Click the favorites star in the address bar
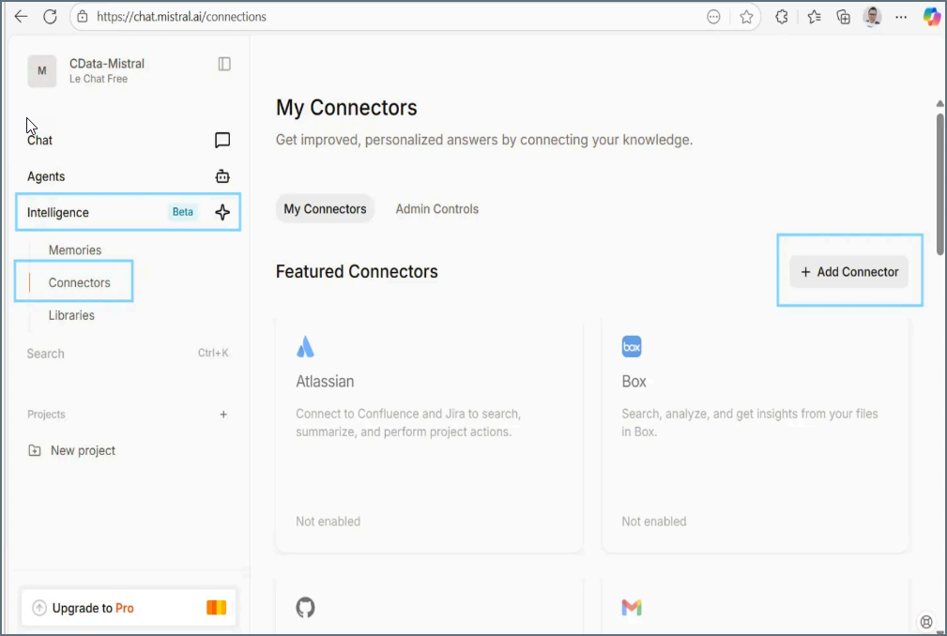 [x=746, y=16]
